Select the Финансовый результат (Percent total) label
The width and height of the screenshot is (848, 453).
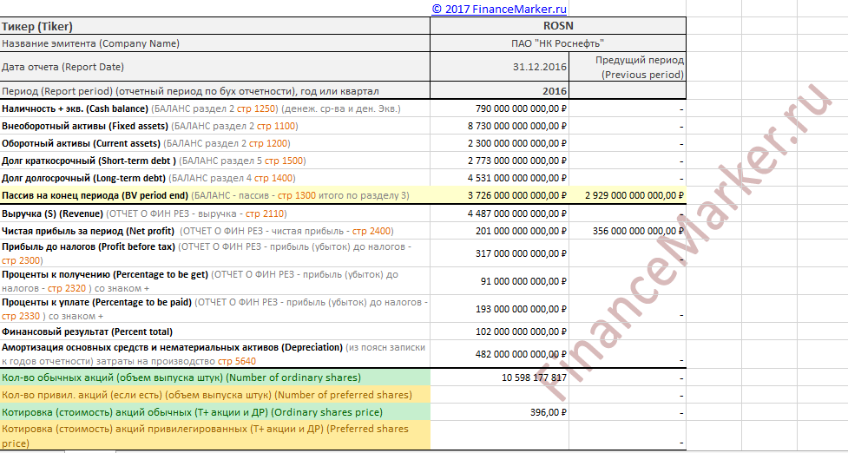(x=215, y=332)
